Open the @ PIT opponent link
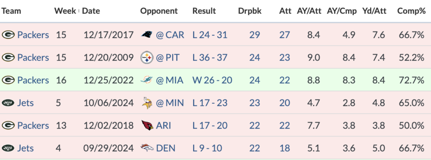 tap(168, 58)
